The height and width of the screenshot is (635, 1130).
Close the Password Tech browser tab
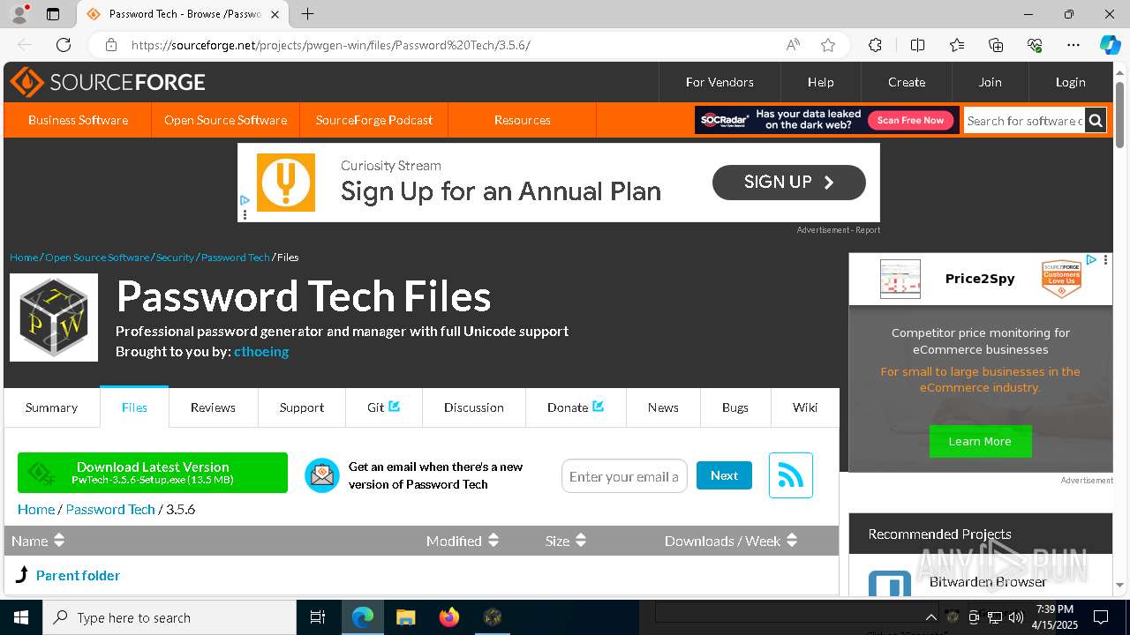[x=275, y=14]
